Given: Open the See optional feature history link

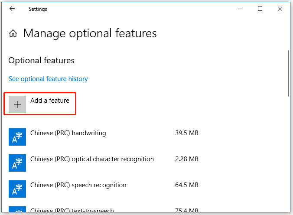Looking at the screenshot, I should coord(48,79).
